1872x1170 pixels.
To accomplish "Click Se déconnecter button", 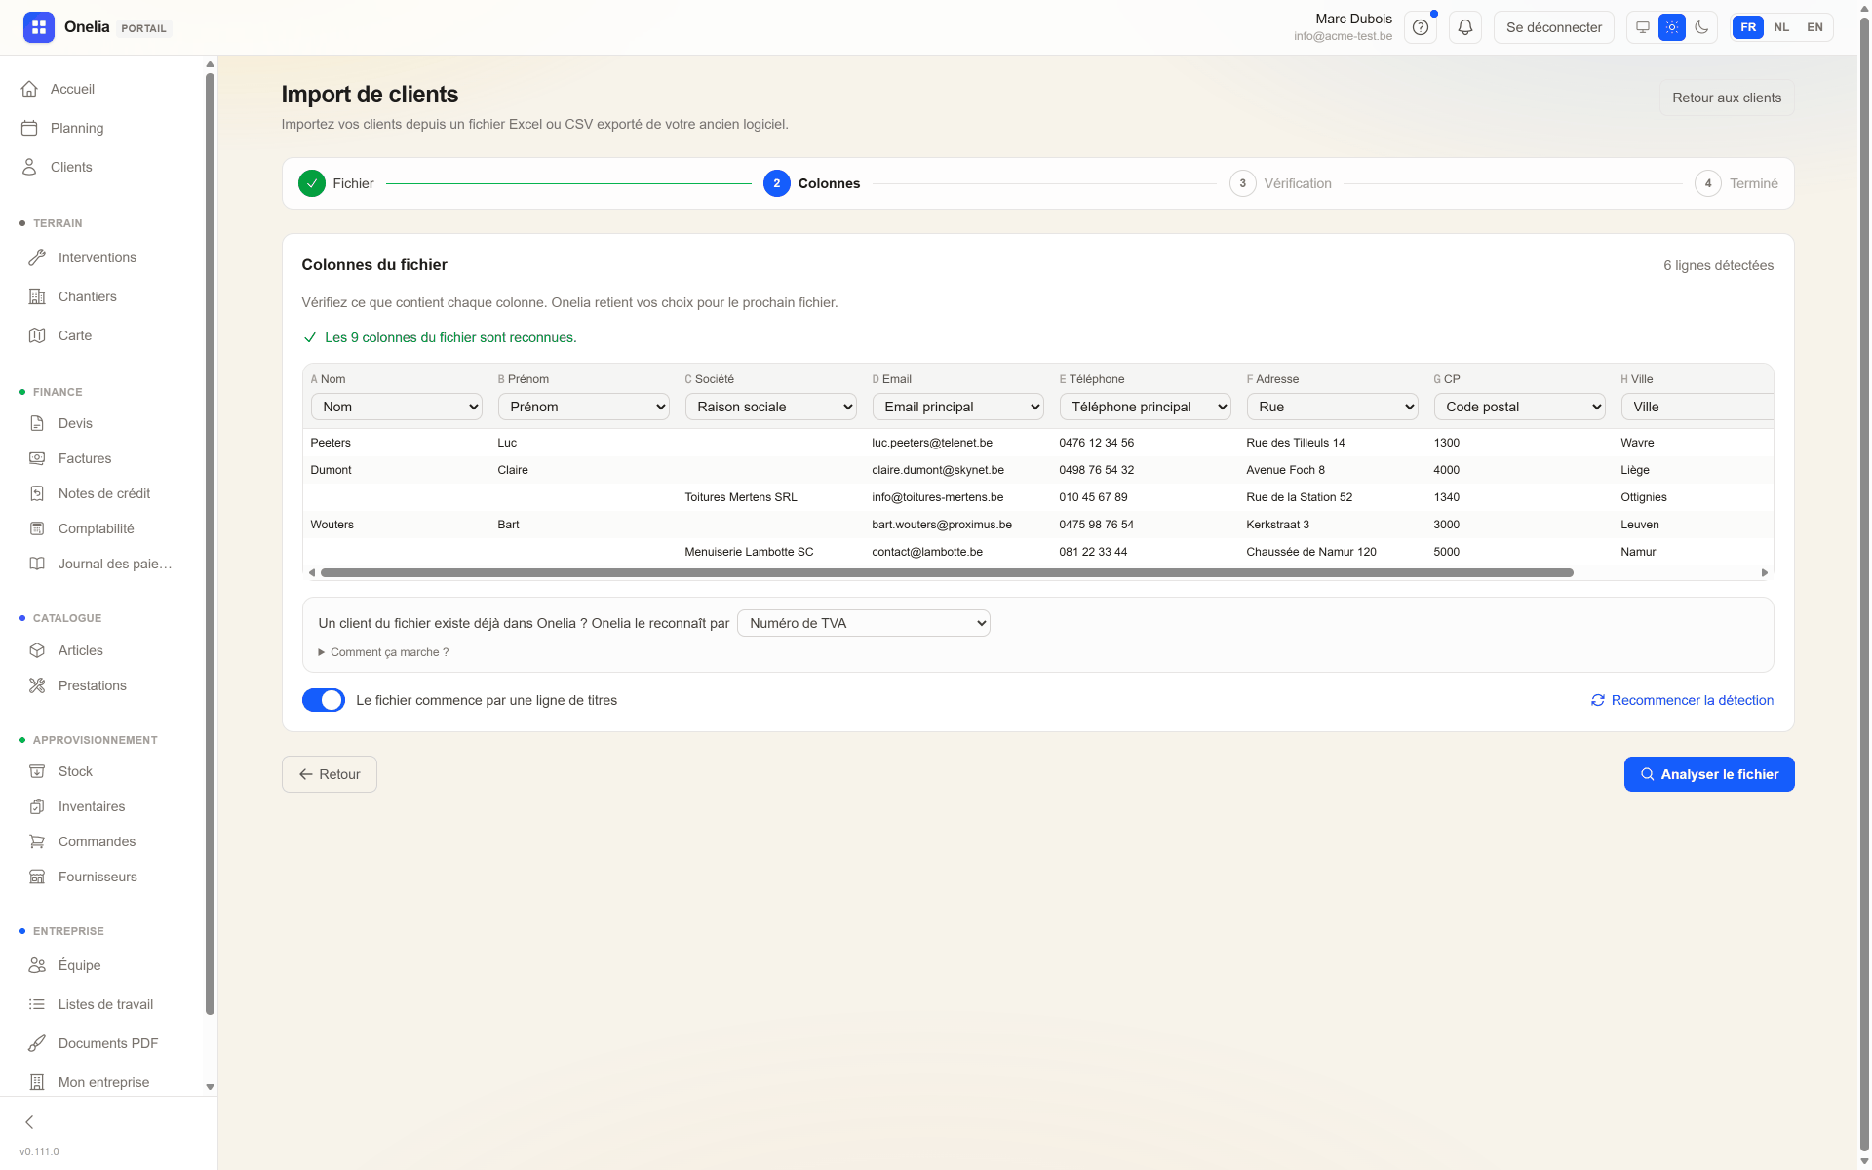I will click(1554, 27).
